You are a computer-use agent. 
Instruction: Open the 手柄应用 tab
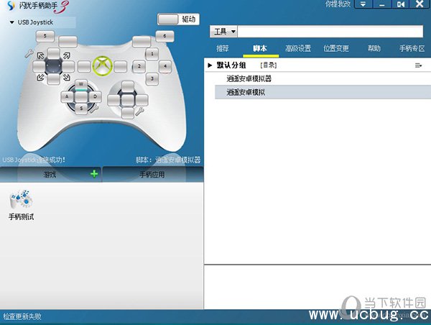[152, 174]
